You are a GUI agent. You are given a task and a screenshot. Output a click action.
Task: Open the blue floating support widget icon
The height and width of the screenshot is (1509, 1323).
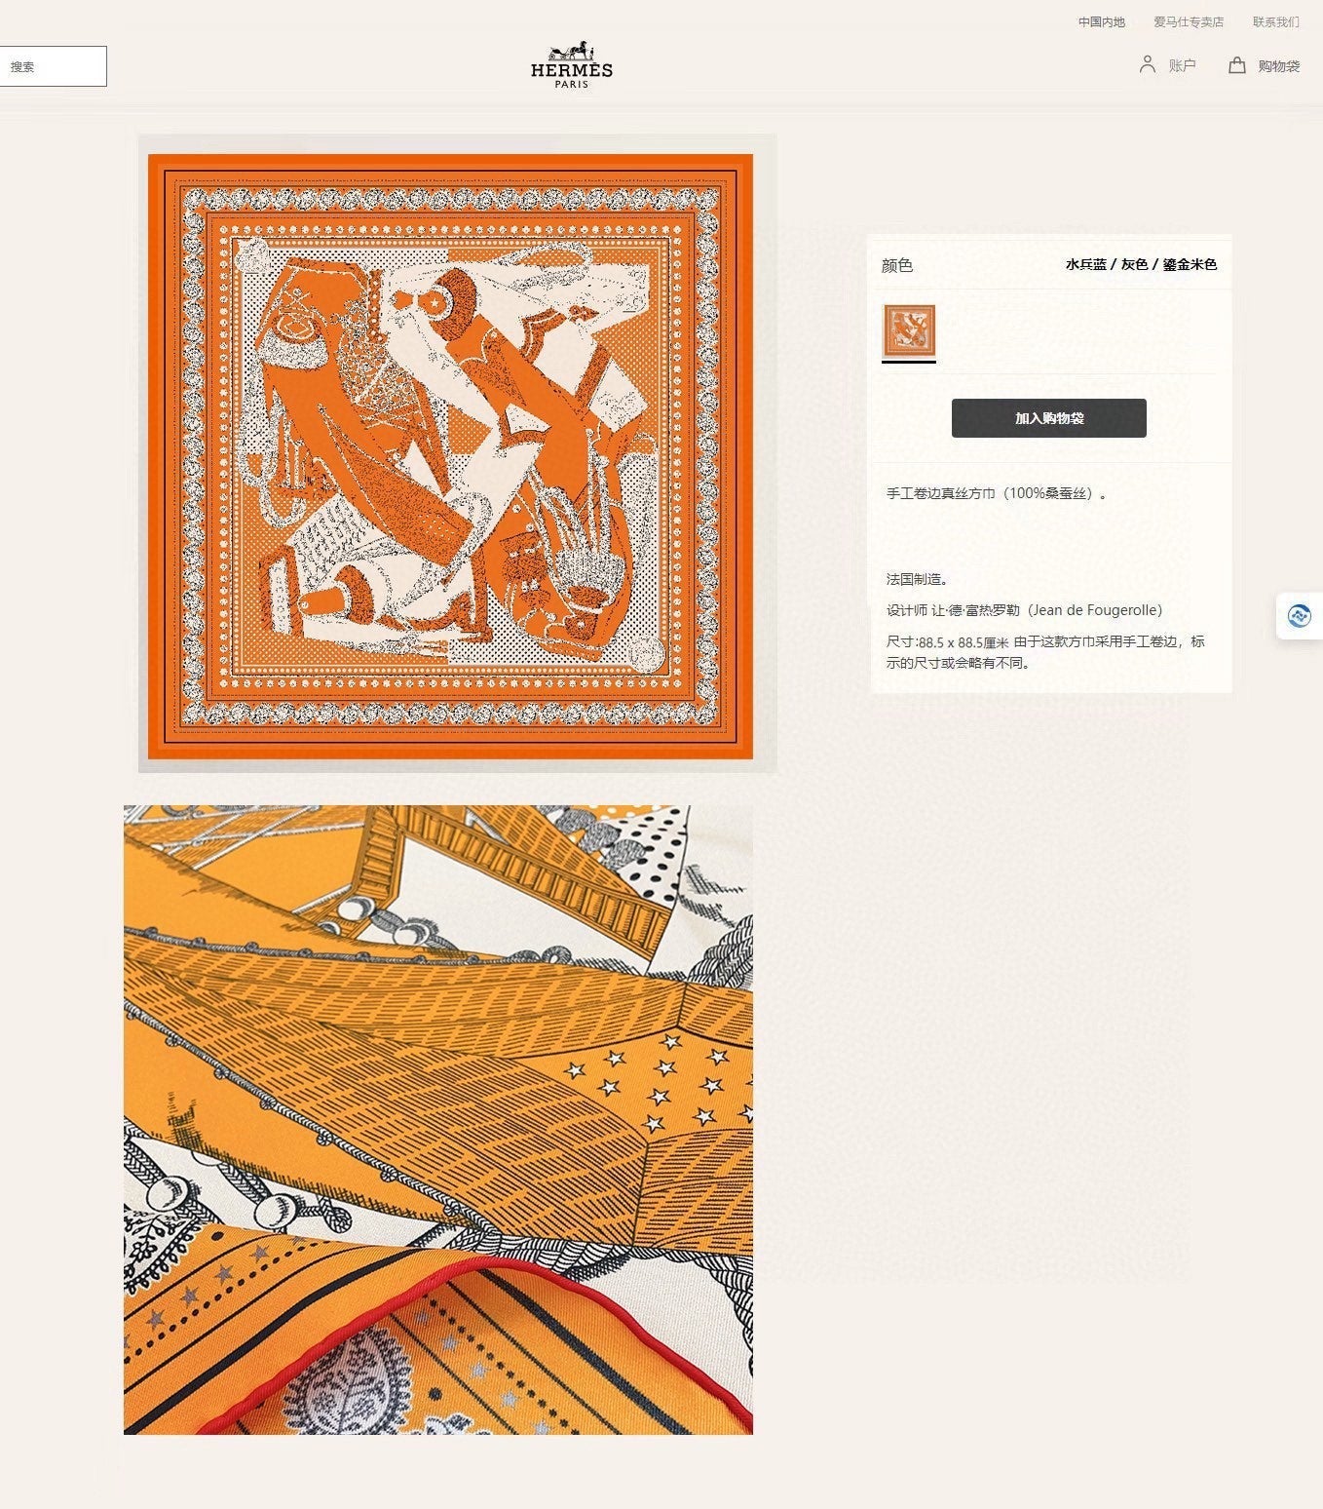point(1299,616)
